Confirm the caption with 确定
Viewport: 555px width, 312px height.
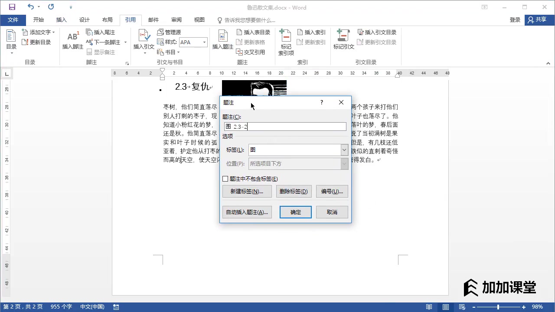click(x=295, y=212)
